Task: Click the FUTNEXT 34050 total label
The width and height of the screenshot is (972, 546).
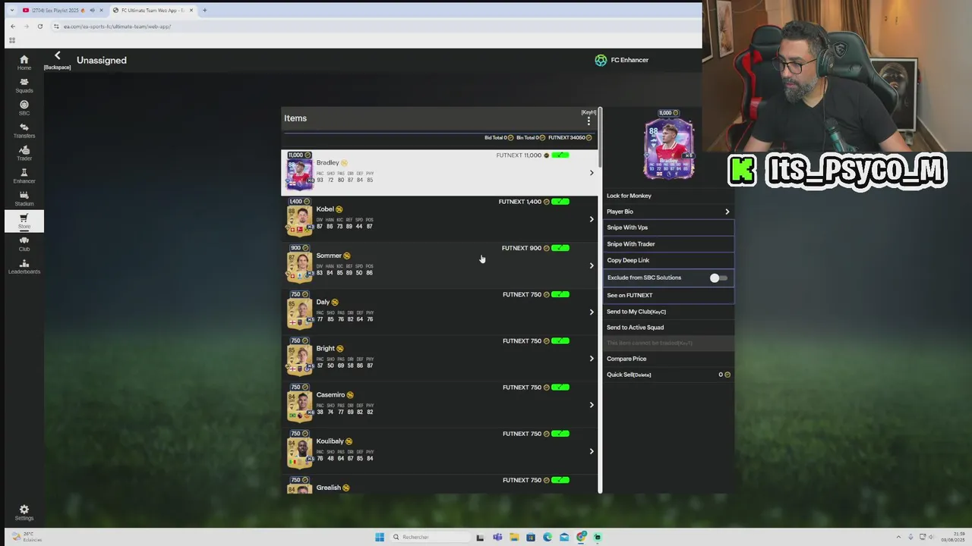Action: coord(570,138)
